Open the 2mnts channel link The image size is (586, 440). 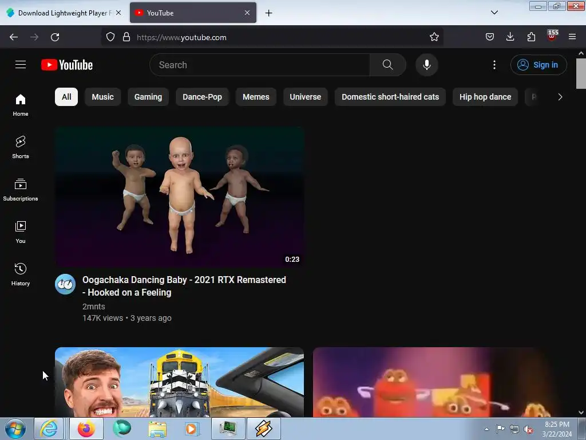[x=93, y=307]
